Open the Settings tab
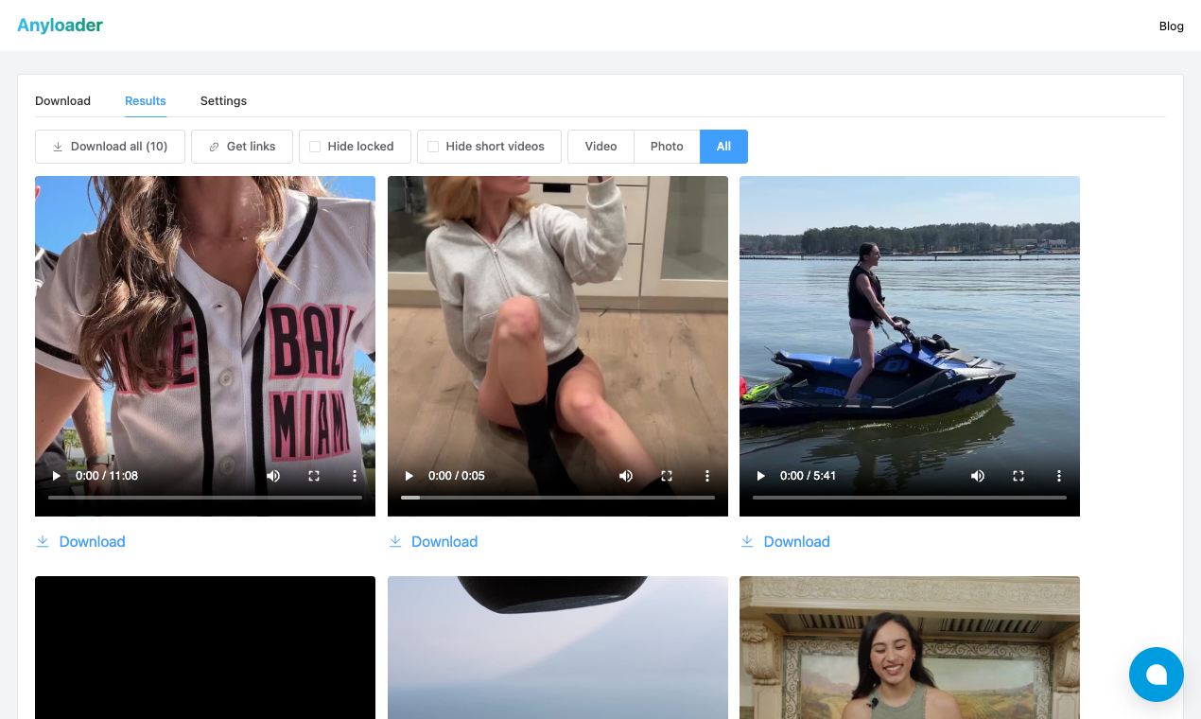The height and width of the screenshot is (719, 1201). point(223,101)
